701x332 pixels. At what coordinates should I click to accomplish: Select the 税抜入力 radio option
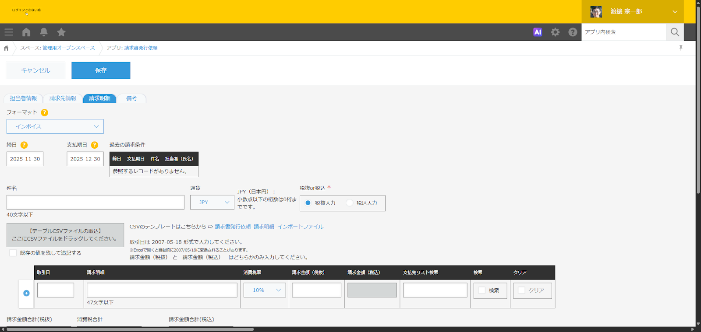point(308,203)
